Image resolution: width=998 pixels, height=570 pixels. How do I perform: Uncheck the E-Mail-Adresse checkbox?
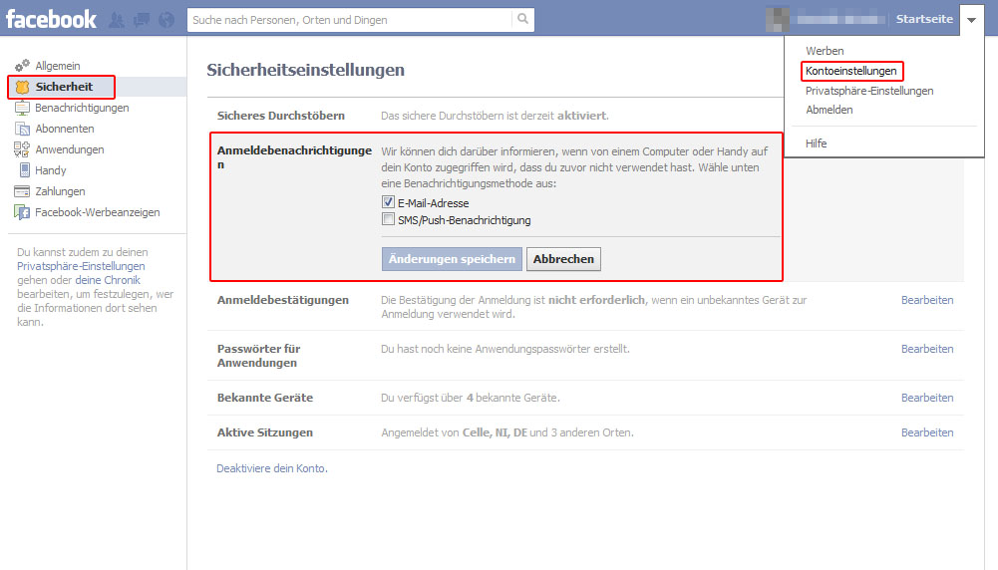click(388, 202)
